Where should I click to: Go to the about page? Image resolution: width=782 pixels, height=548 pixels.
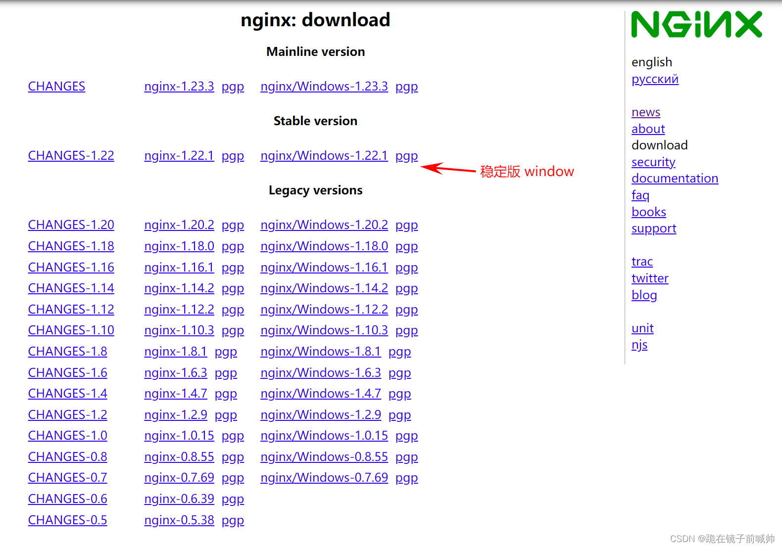[x=648, y=129]
